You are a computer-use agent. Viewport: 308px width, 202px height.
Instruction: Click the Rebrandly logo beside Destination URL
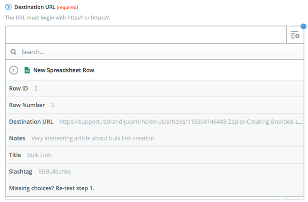pos(9,7)
